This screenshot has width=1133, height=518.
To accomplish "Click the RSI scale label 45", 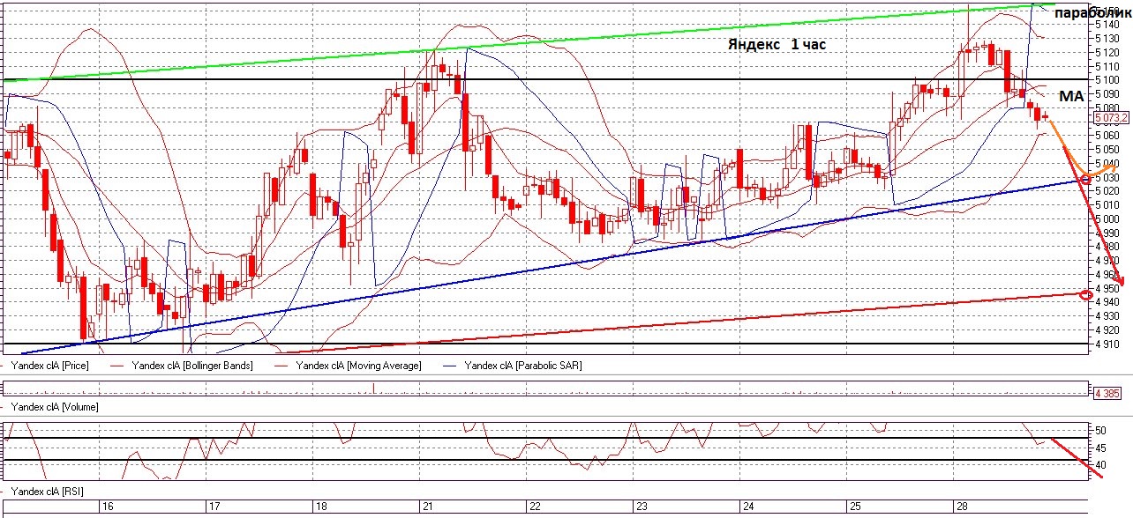I will pyautogui.click(x=1100, y=448).
